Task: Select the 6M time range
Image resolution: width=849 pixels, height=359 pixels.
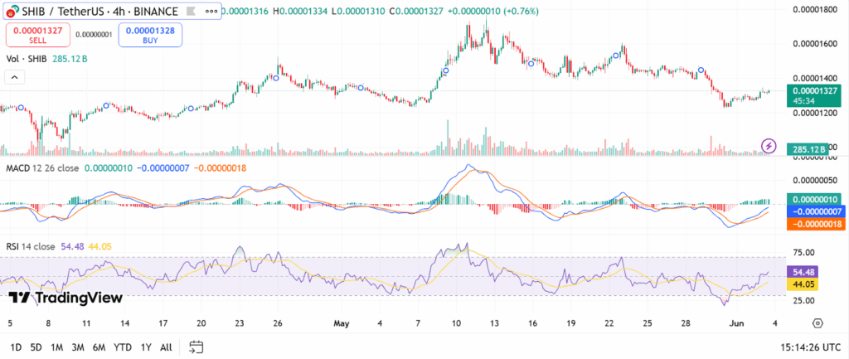Action: (99, 347)
